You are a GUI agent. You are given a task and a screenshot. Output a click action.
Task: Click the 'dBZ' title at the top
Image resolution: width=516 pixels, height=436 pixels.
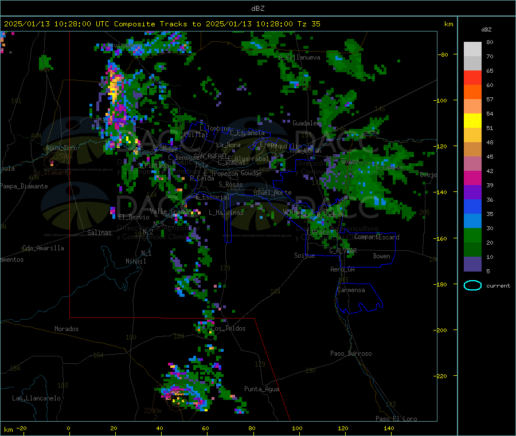pyautogui.click(x=257, y=9)
